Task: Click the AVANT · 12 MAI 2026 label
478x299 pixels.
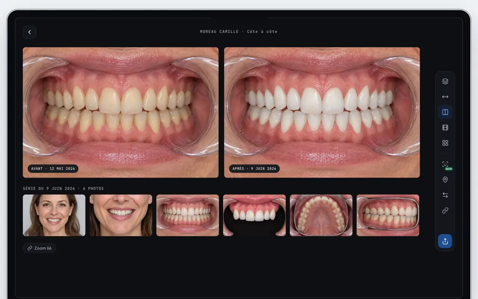Action: 53,169
